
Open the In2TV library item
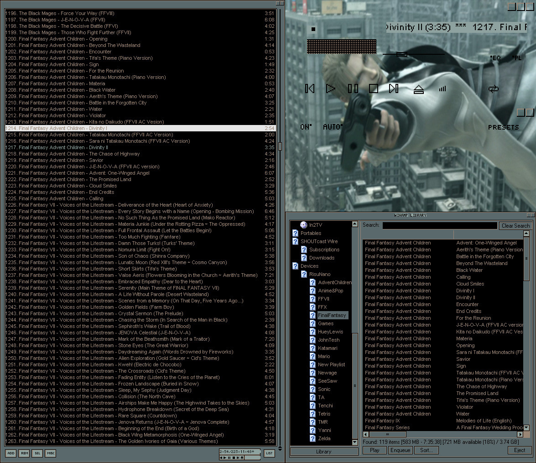pos(315,225)
